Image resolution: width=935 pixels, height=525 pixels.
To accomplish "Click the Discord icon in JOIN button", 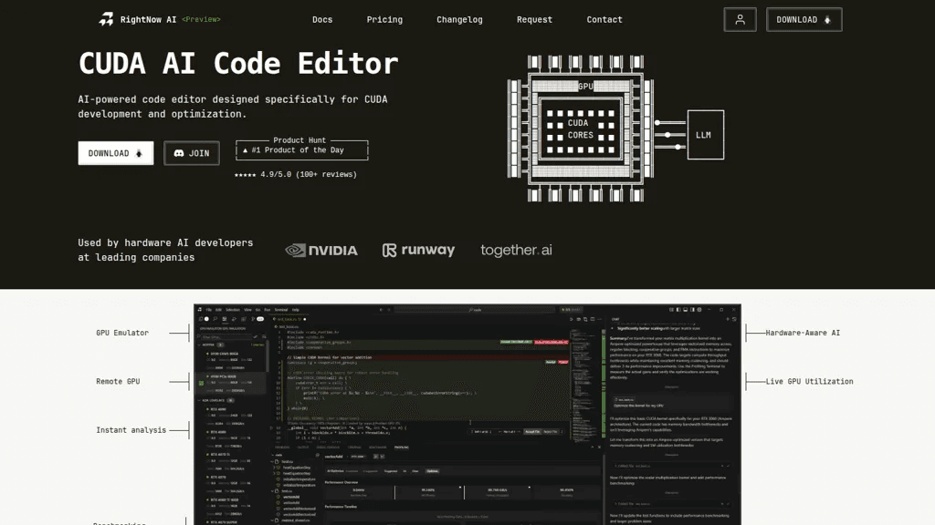I will point(179,153).
